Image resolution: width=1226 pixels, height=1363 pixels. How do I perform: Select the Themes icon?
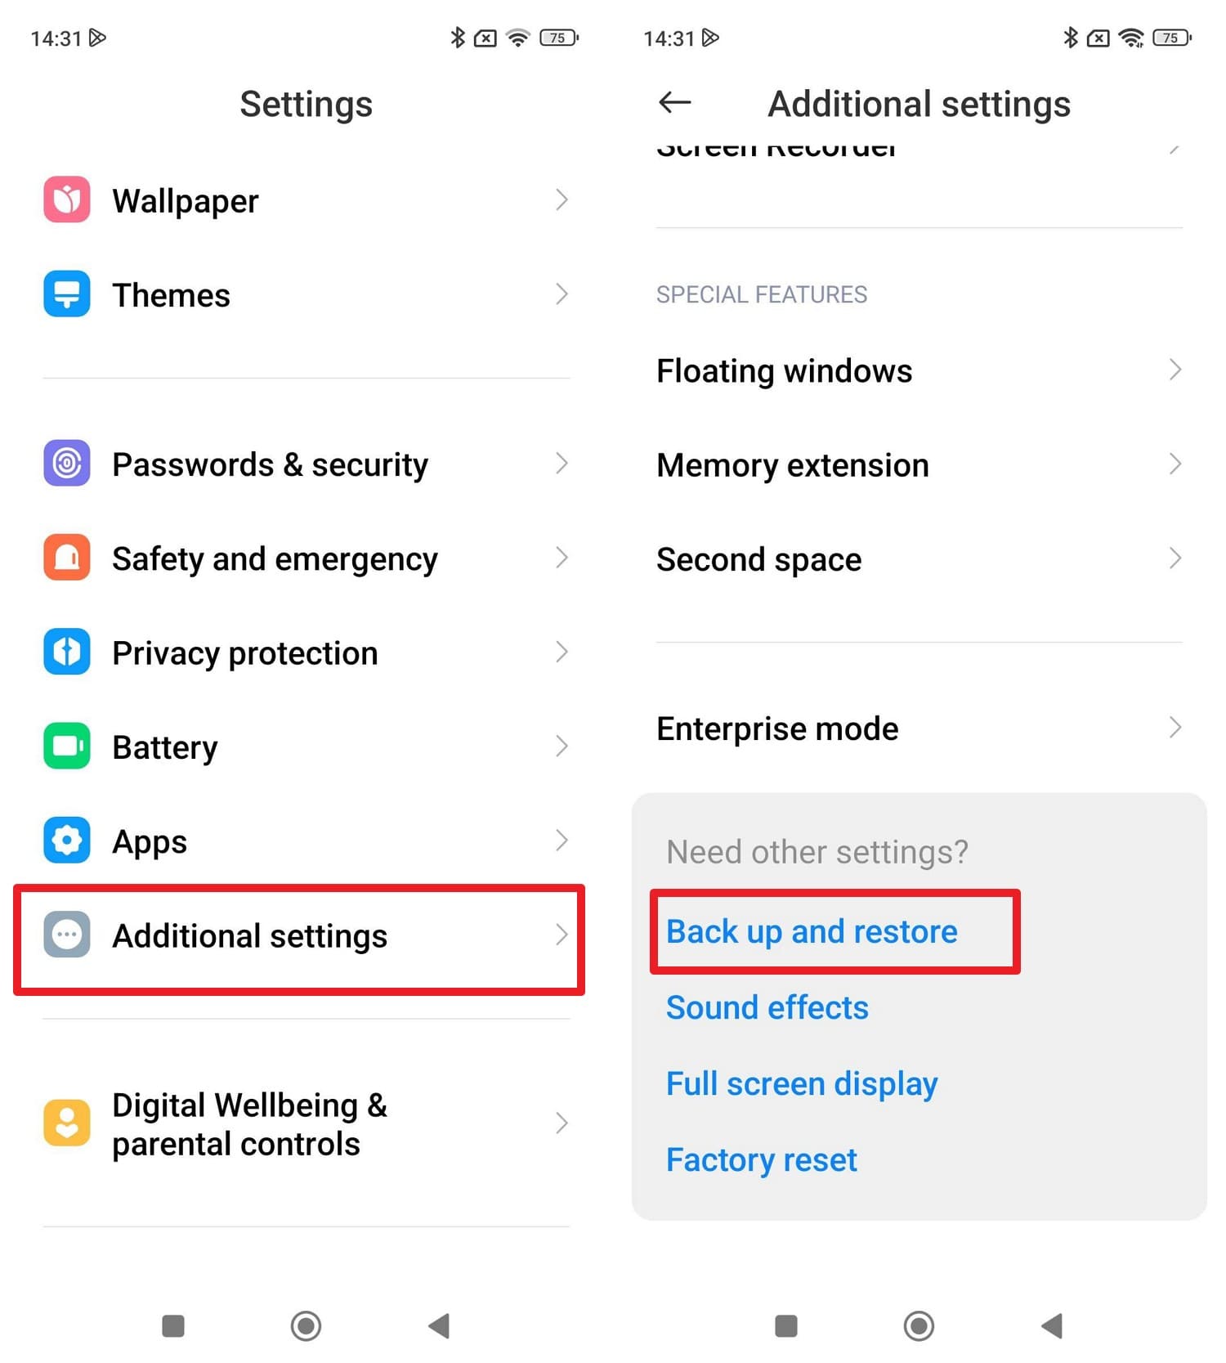[x=66, y=294]
